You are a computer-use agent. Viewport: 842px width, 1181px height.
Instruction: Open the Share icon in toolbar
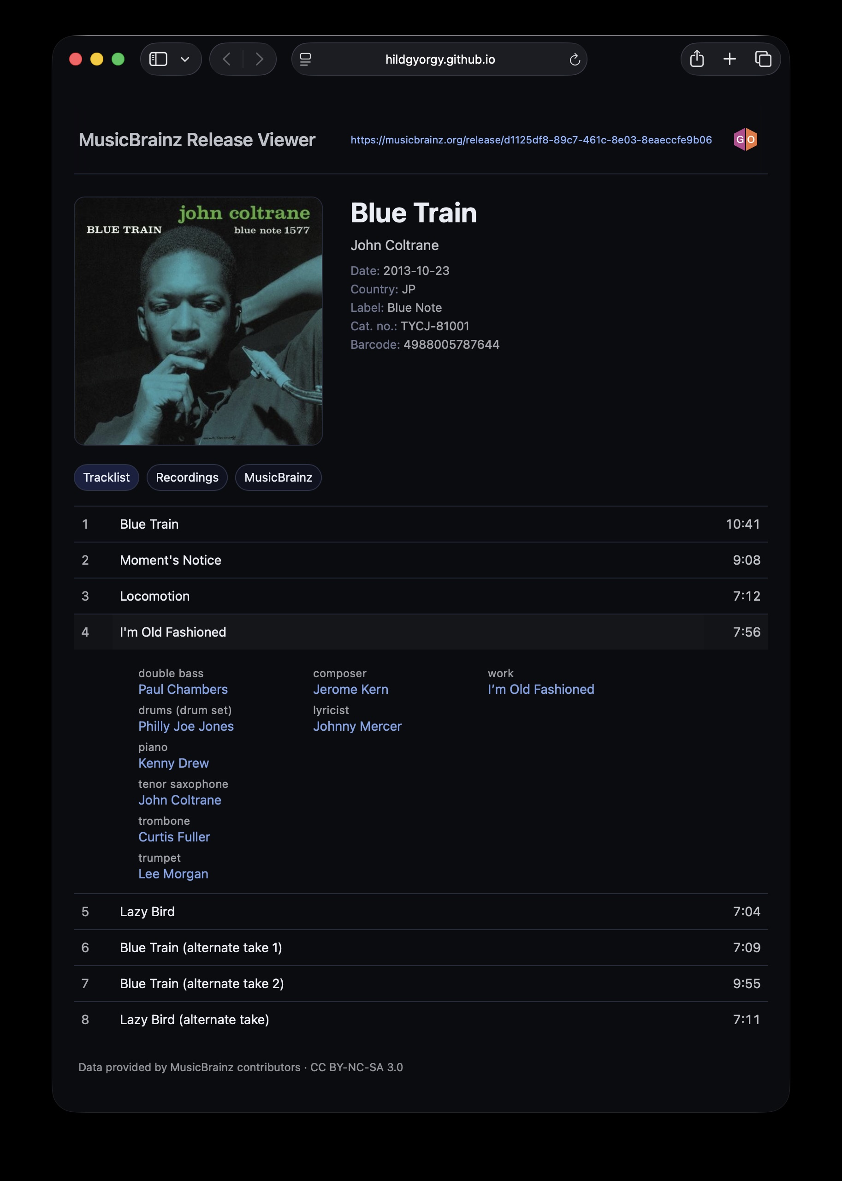click(697, 59)
